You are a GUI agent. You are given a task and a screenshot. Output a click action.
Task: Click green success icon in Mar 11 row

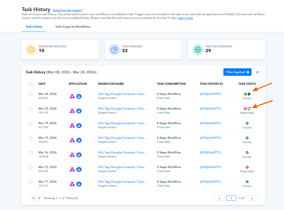click(247, 182)
